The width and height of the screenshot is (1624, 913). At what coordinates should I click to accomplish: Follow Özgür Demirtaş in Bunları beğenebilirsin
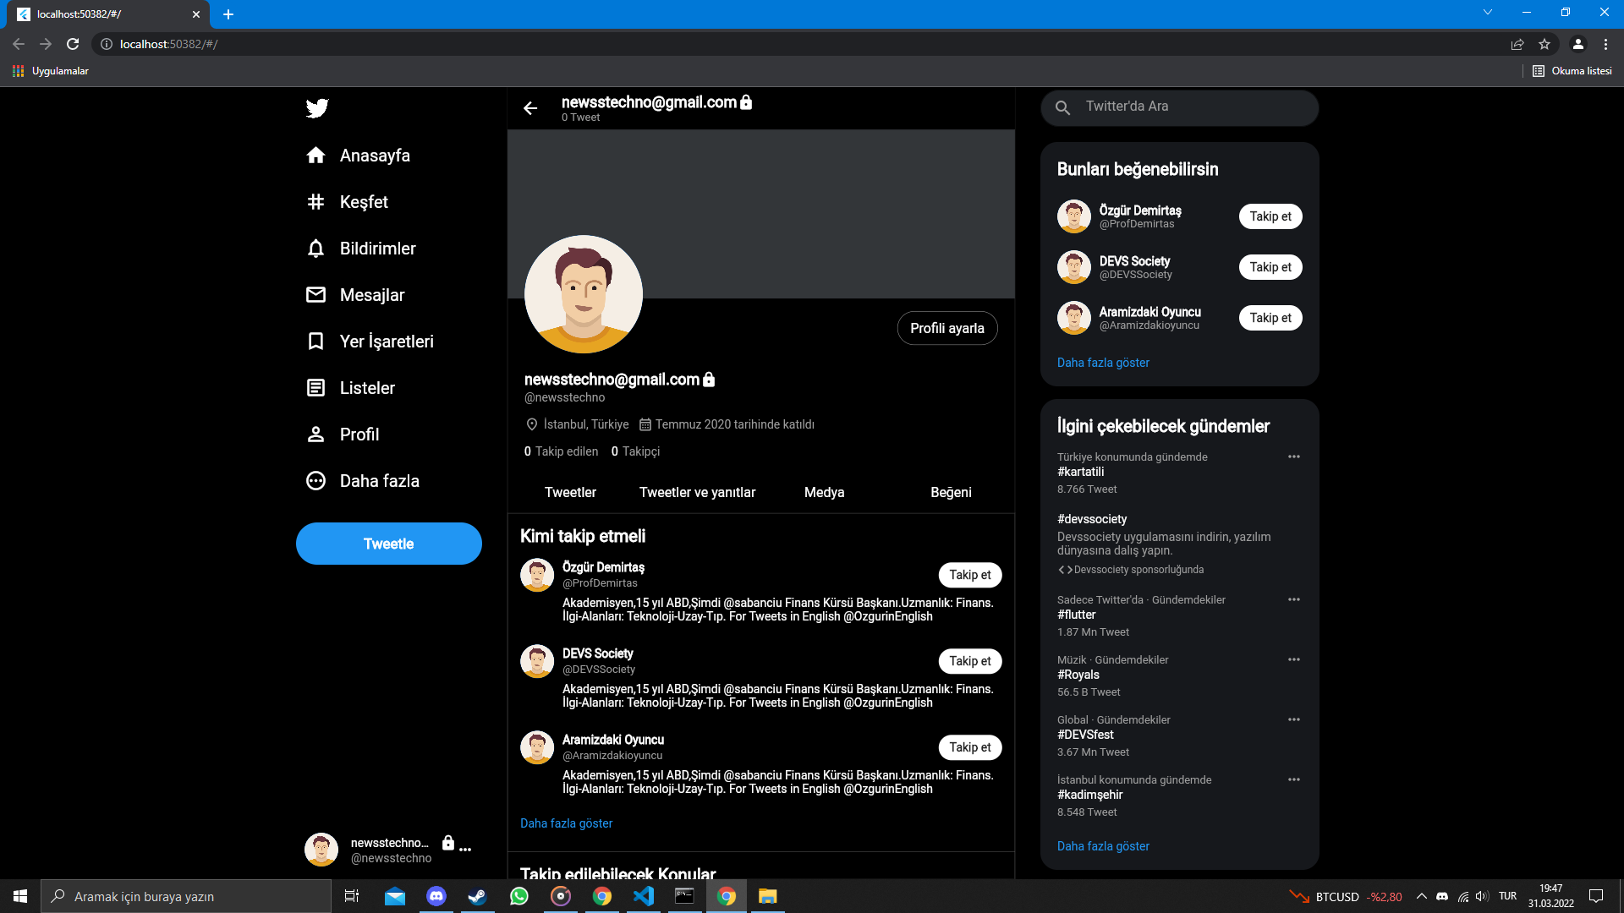point(1270,216)
